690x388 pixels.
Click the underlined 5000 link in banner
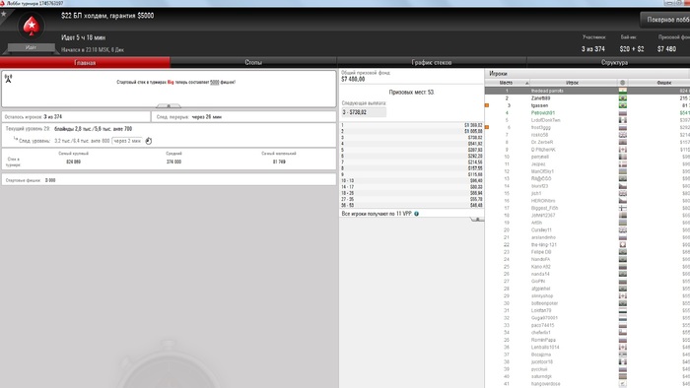coord(214,82)
